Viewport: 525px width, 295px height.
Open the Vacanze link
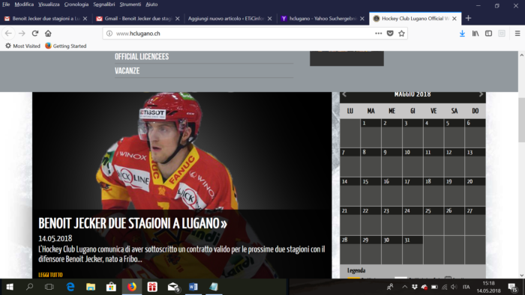127,71
